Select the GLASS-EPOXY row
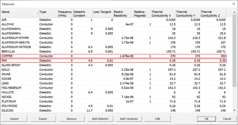 [114, 65]
